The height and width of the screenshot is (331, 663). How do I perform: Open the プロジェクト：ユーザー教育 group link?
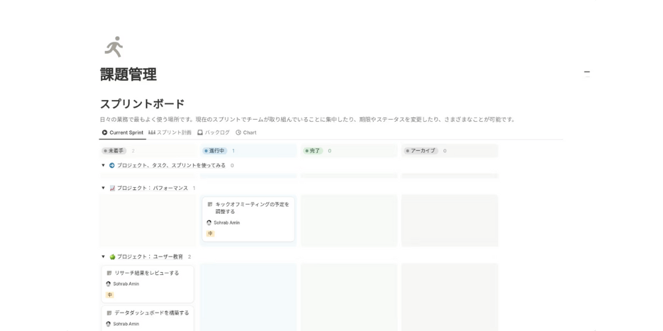click(x=150, y=257)
